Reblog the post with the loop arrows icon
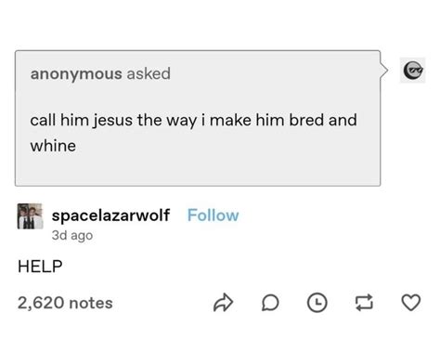The height and width of the screenshot is (352, 440). tap(364, 303)
